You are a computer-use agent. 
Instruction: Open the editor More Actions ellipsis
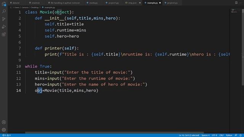click(241, 3)
